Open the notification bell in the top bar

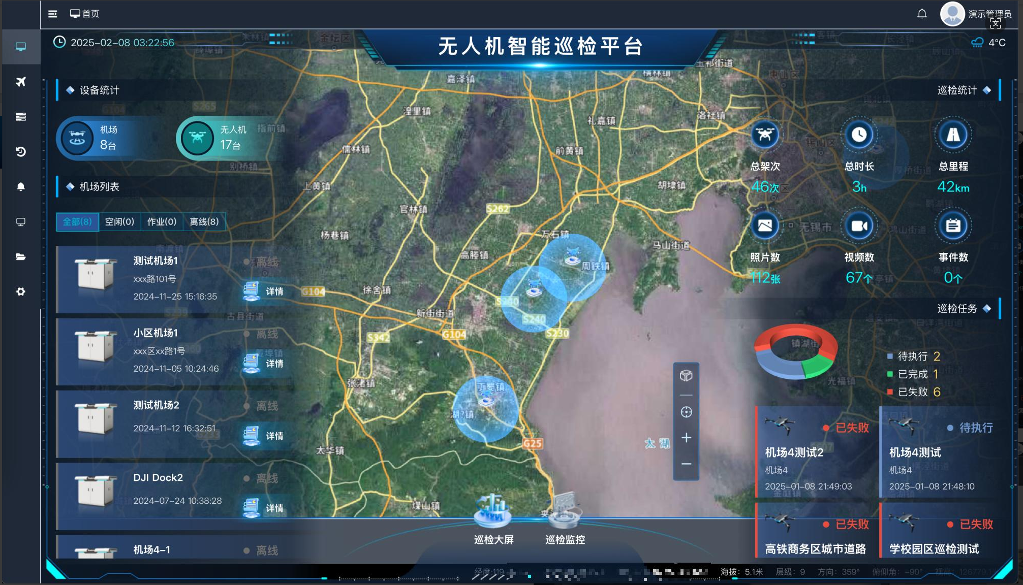tap(922, 14)
